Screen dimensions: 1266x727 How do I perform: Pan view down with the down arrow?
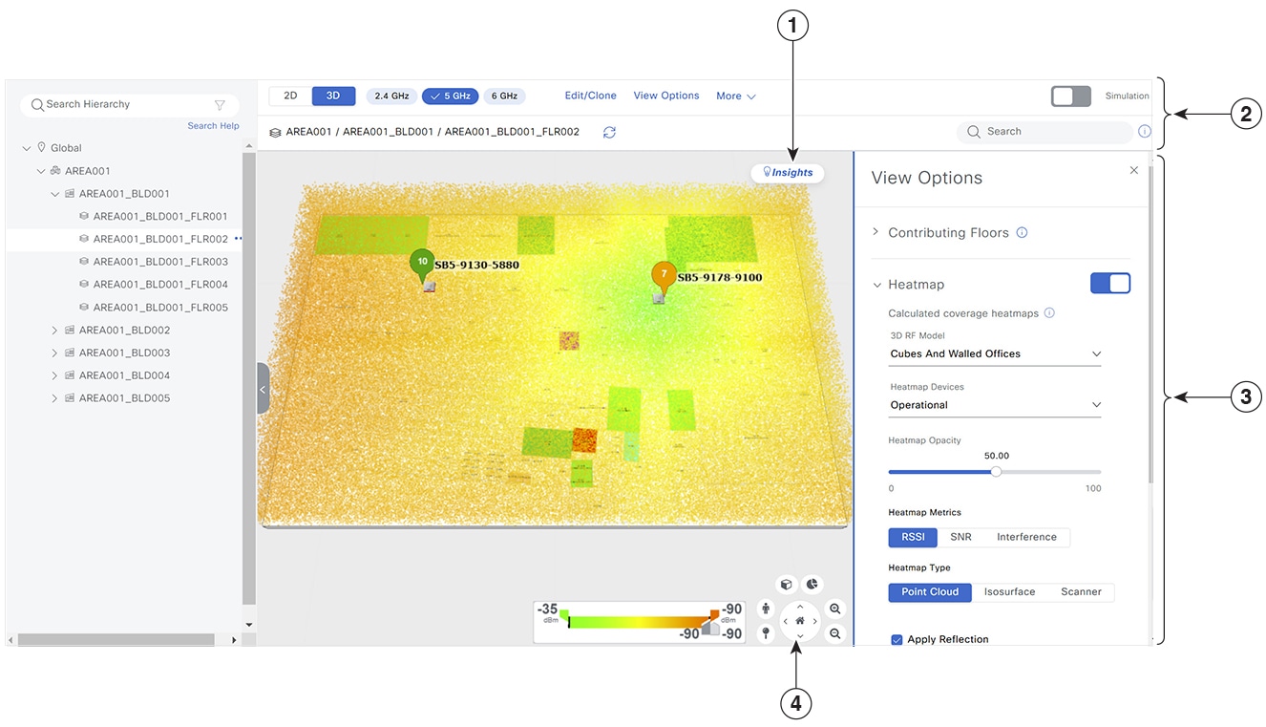[x=800, y=635]
